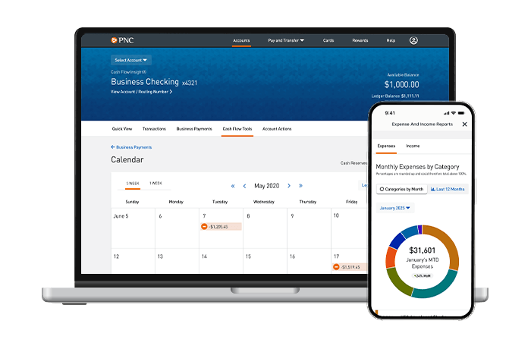531x349 pixels.
Task: Switch to the Expenses tab on phone
Action: (386, 146)
